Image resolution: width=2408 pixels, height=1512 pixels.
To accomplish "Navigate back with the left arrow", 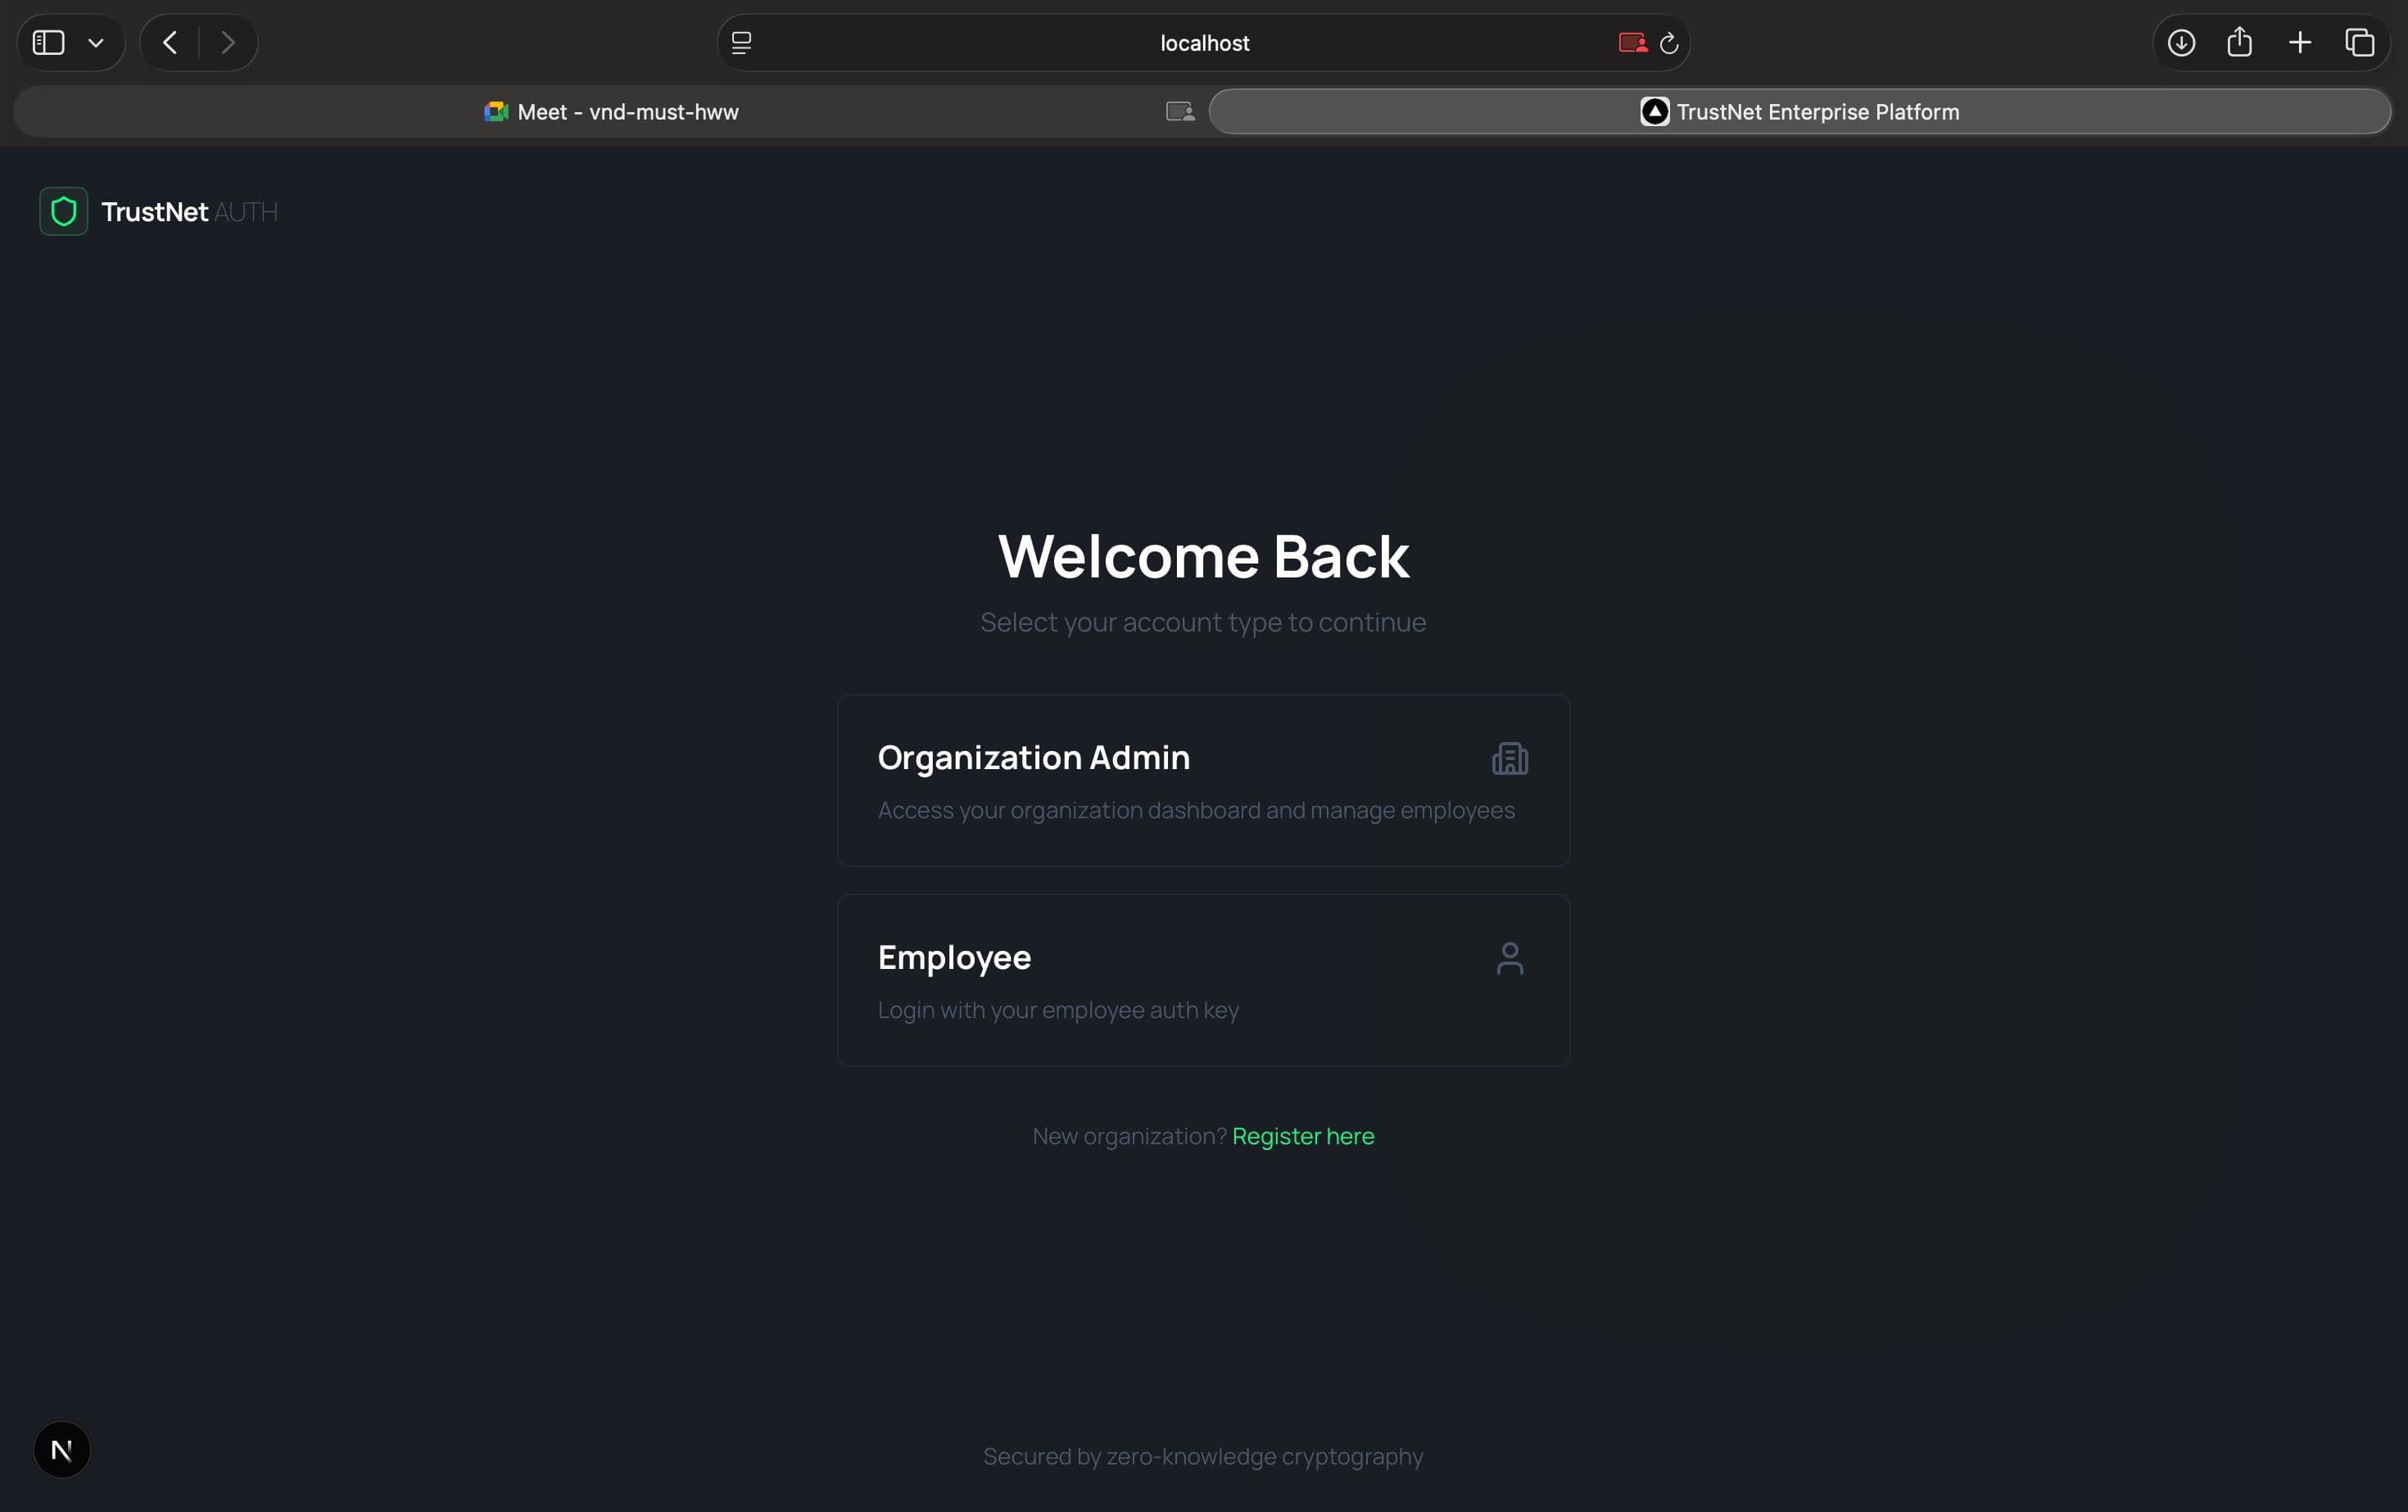I will [169, 42].
